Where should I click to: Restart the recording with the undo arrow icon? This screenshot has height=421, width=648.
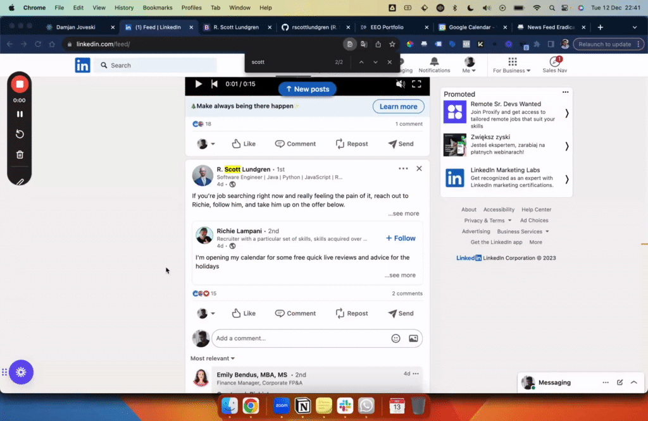(x=20, y=134)
